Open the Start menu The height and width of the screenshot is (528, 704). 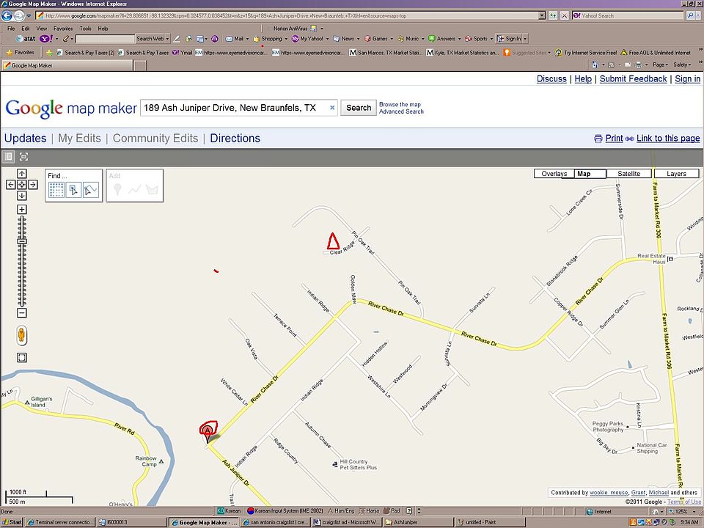coord(12,523)
